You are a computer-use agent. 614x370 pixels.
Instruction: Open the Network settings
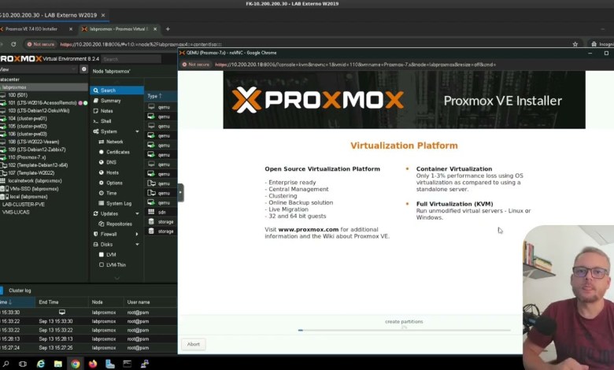(x=114, y=142)
